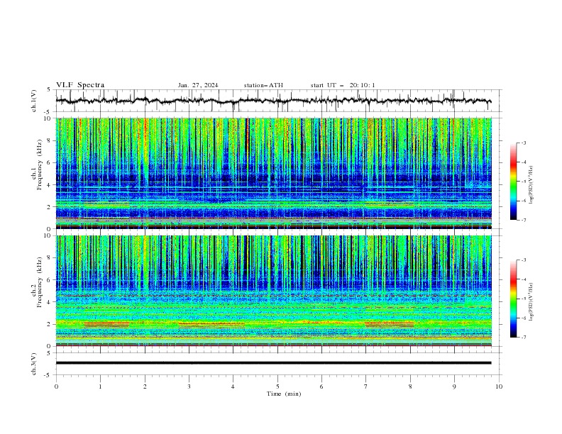Select the date "Jan. 27, 2024" in header
Screen dimensions: 562x434
pos(198,85)
